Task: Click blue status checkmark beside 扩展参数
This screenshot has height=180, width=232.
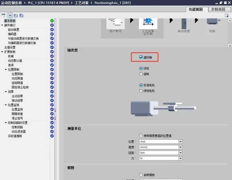Action: coord(52,52)
